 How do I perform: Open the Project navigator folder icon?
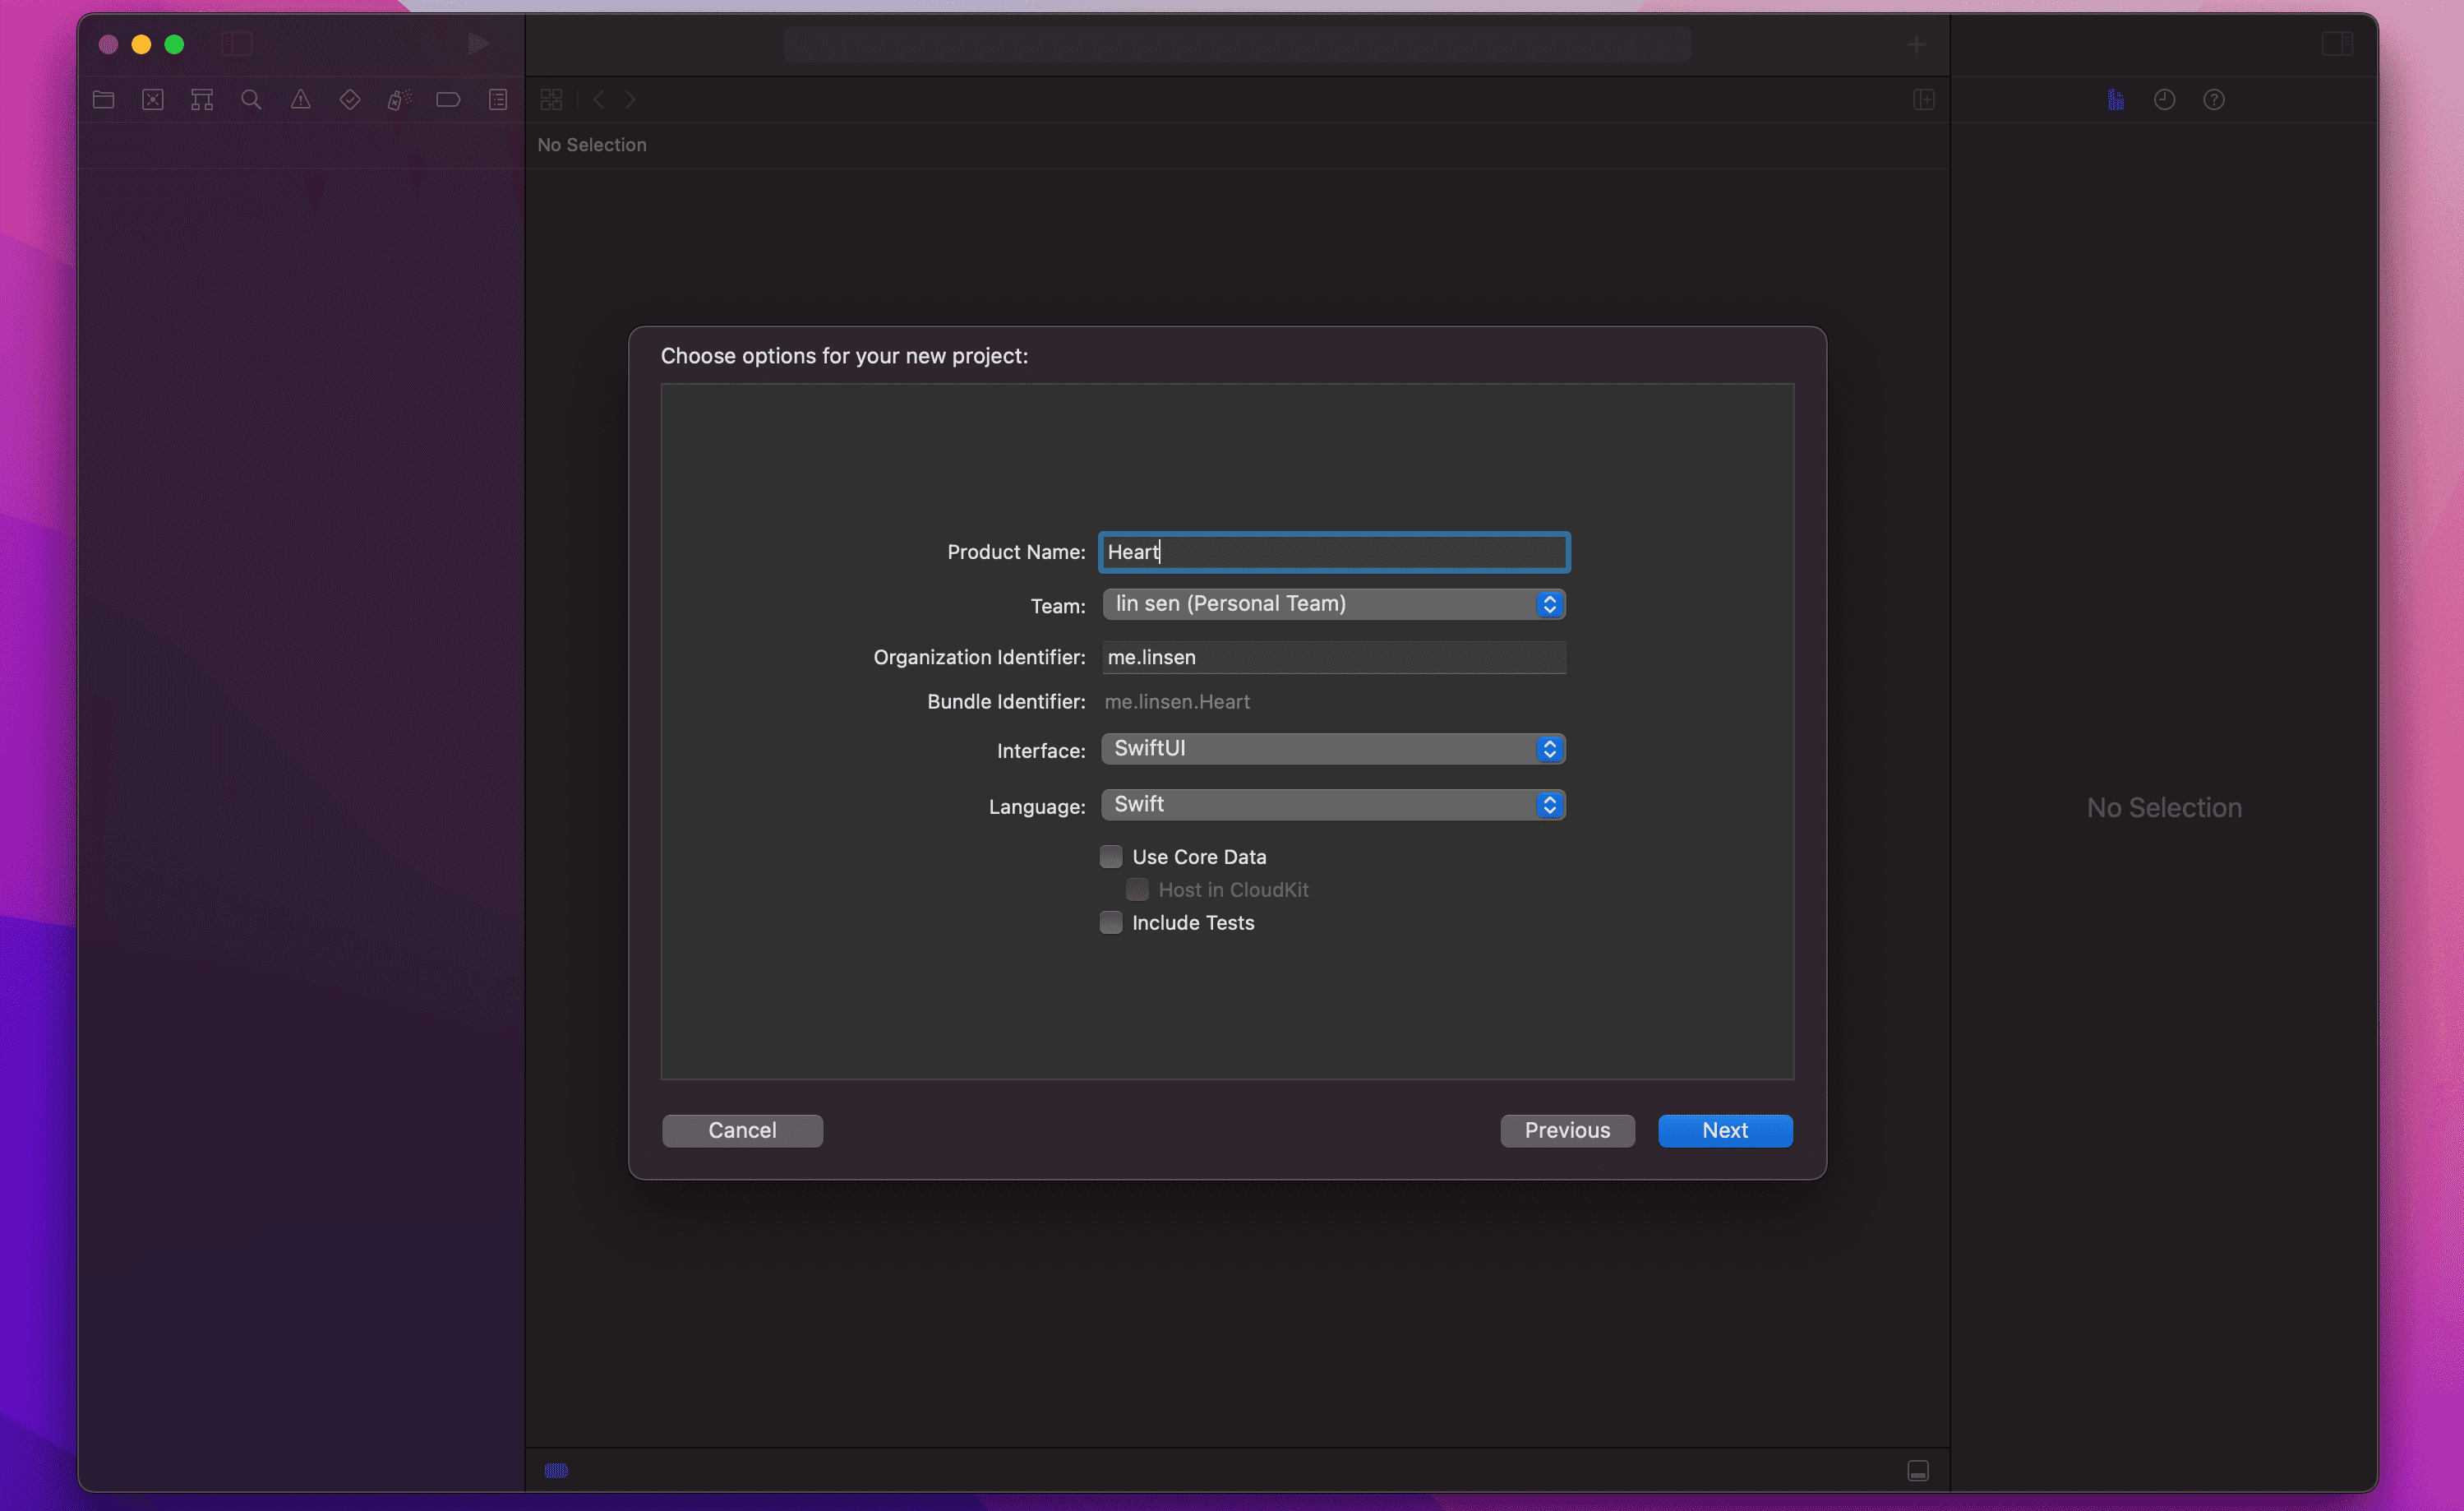104,99
